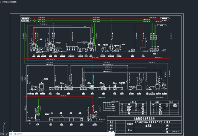Select 流程图 text in title block
The image size is (198, 136).
pyautogui.click(x=148, y=126)
